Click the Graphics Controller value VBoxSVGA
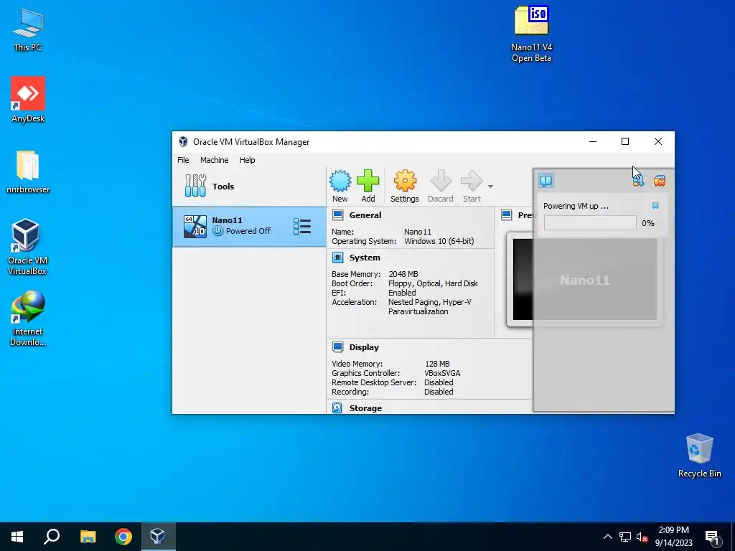Screen dimensions: 735x551 (442, 373)
